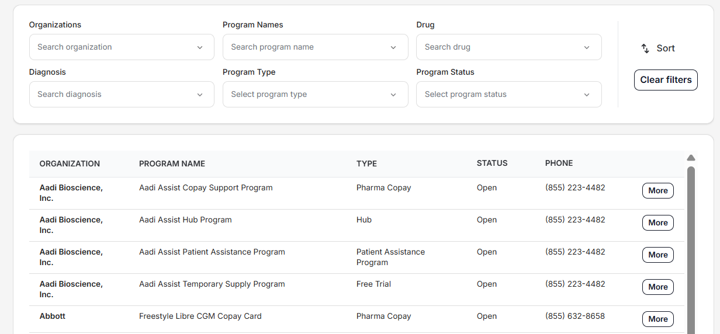720x334 pixels.
Task: Click More for Freestyle Libre CGM Copay Card
Action: (657, 319)
